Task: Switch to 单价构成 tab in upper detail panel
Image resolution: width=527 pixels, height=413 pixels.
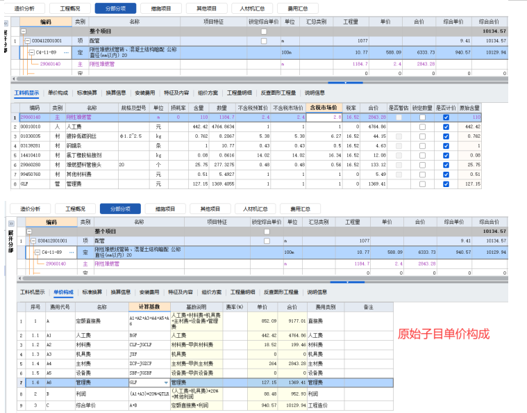Action: (58, 92)
